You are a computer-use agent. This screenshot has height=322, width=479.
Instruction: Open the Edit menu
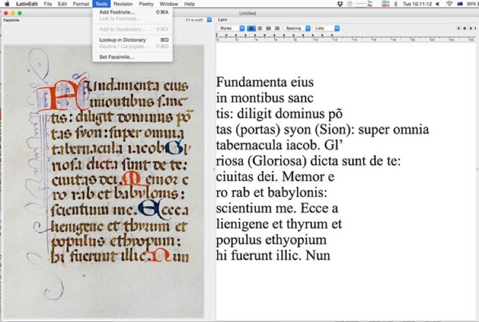coord(62,4)
